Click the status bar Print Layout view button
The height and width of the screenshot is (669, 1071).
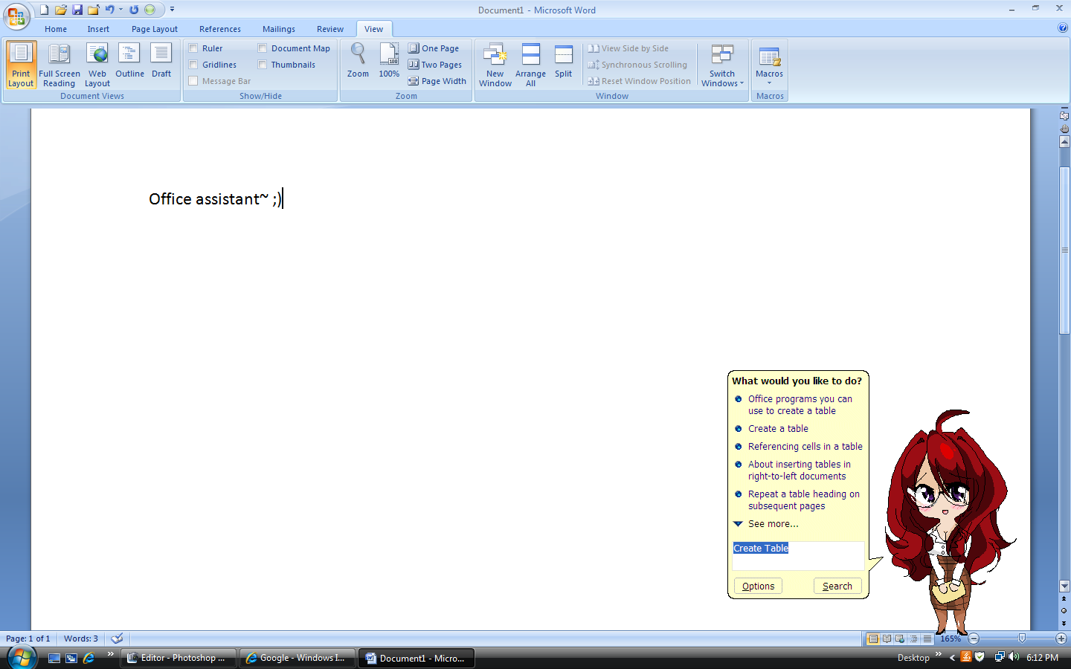(873, 639)
